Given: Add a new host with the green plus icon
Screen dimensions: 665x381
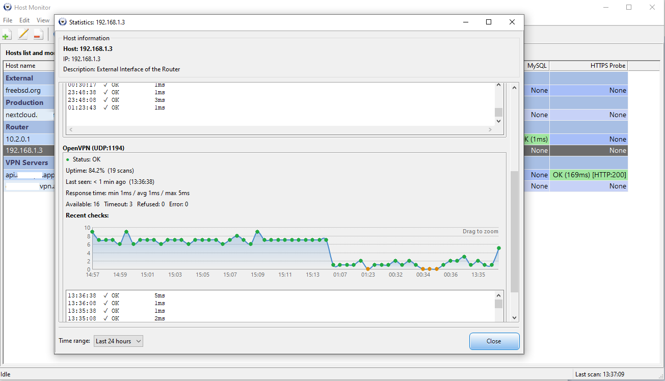Looking at the screenshot, I should (x=7, y=34).
